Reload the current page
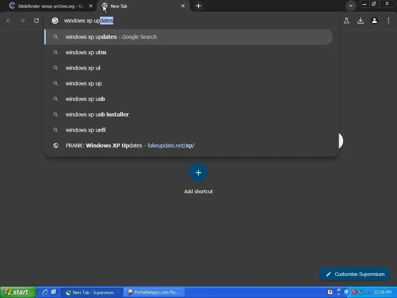The width and height of the screenshot is (397, 298). pos(36,21)
